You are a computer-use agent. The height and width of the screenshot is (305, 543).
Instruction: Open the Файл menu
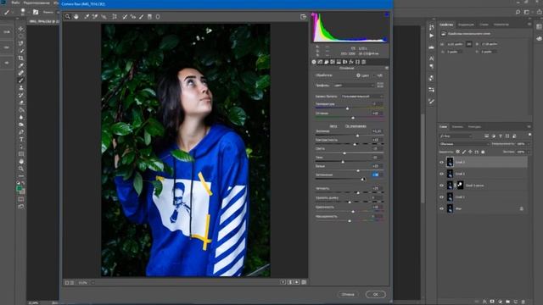click(x=15, y=3)
